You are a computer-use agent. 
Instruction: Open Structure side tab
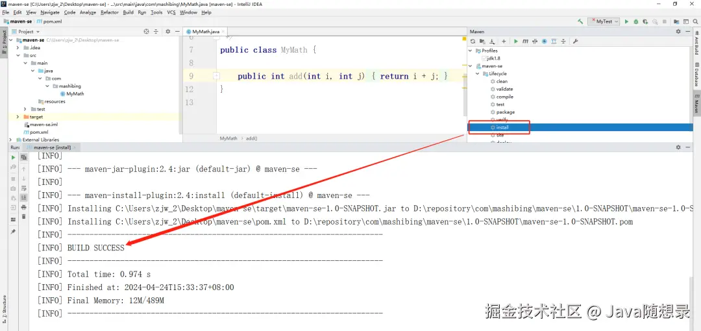4,309
